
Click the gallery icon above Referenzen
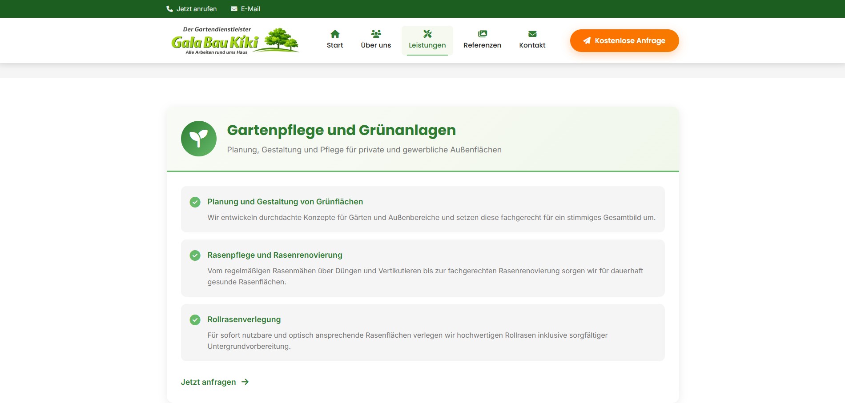pyautogui.click(x=482, y=34)
